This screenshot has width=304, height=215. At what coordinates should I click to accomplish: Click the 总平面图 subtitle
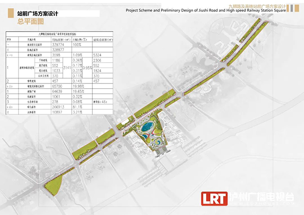31,21
